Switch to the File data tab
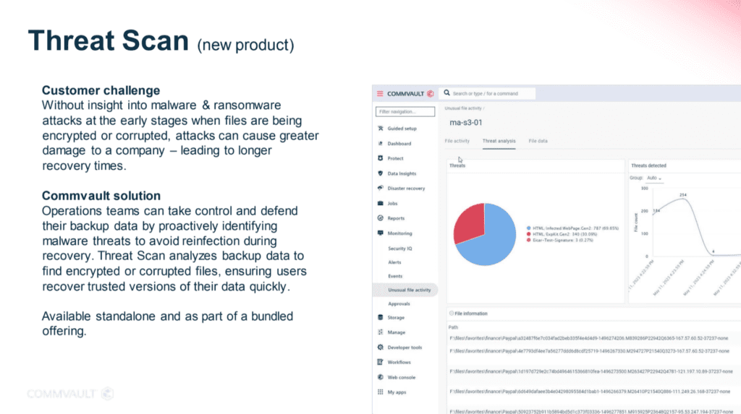 (538, 141)
